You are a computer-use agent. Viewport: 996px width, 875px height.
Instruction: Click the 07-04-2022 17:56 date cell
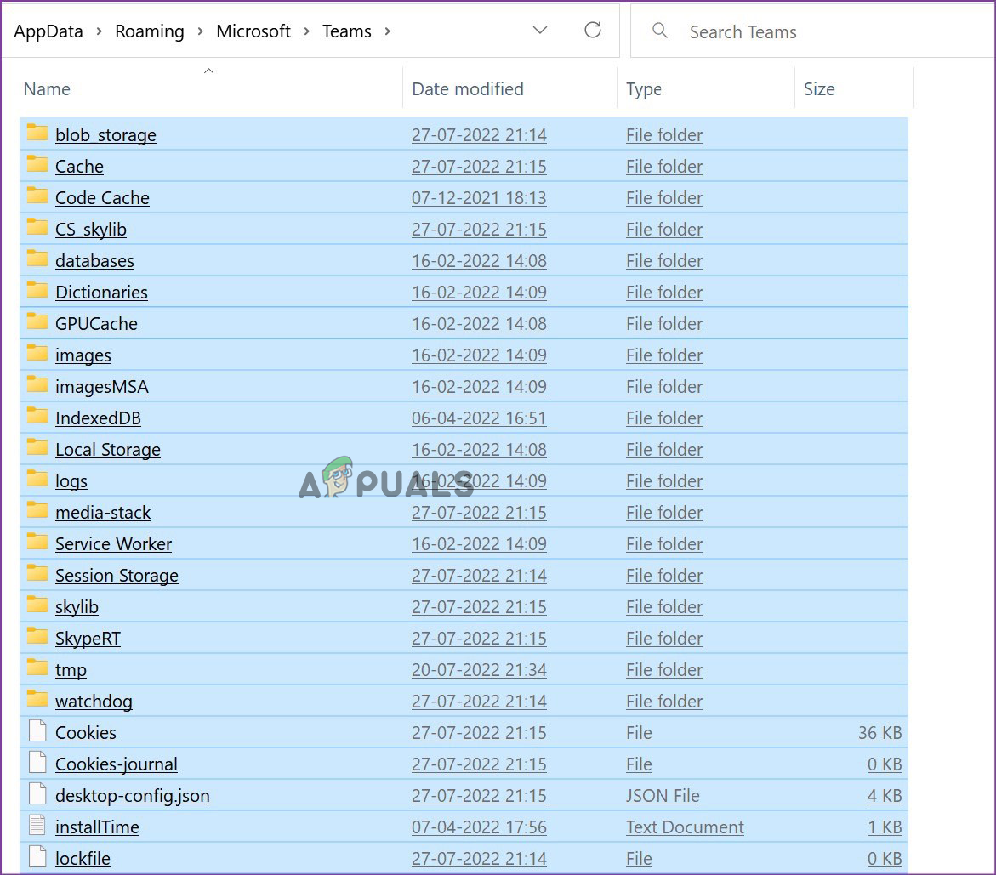479,827
